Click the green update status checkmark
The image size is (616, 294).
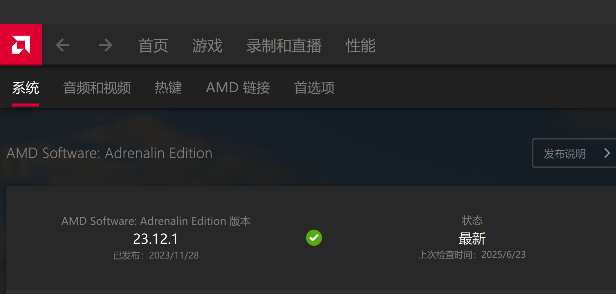[314, 238]
